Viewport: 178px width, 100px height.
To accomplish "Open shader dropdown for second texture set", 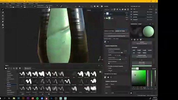I will (150, 14).
